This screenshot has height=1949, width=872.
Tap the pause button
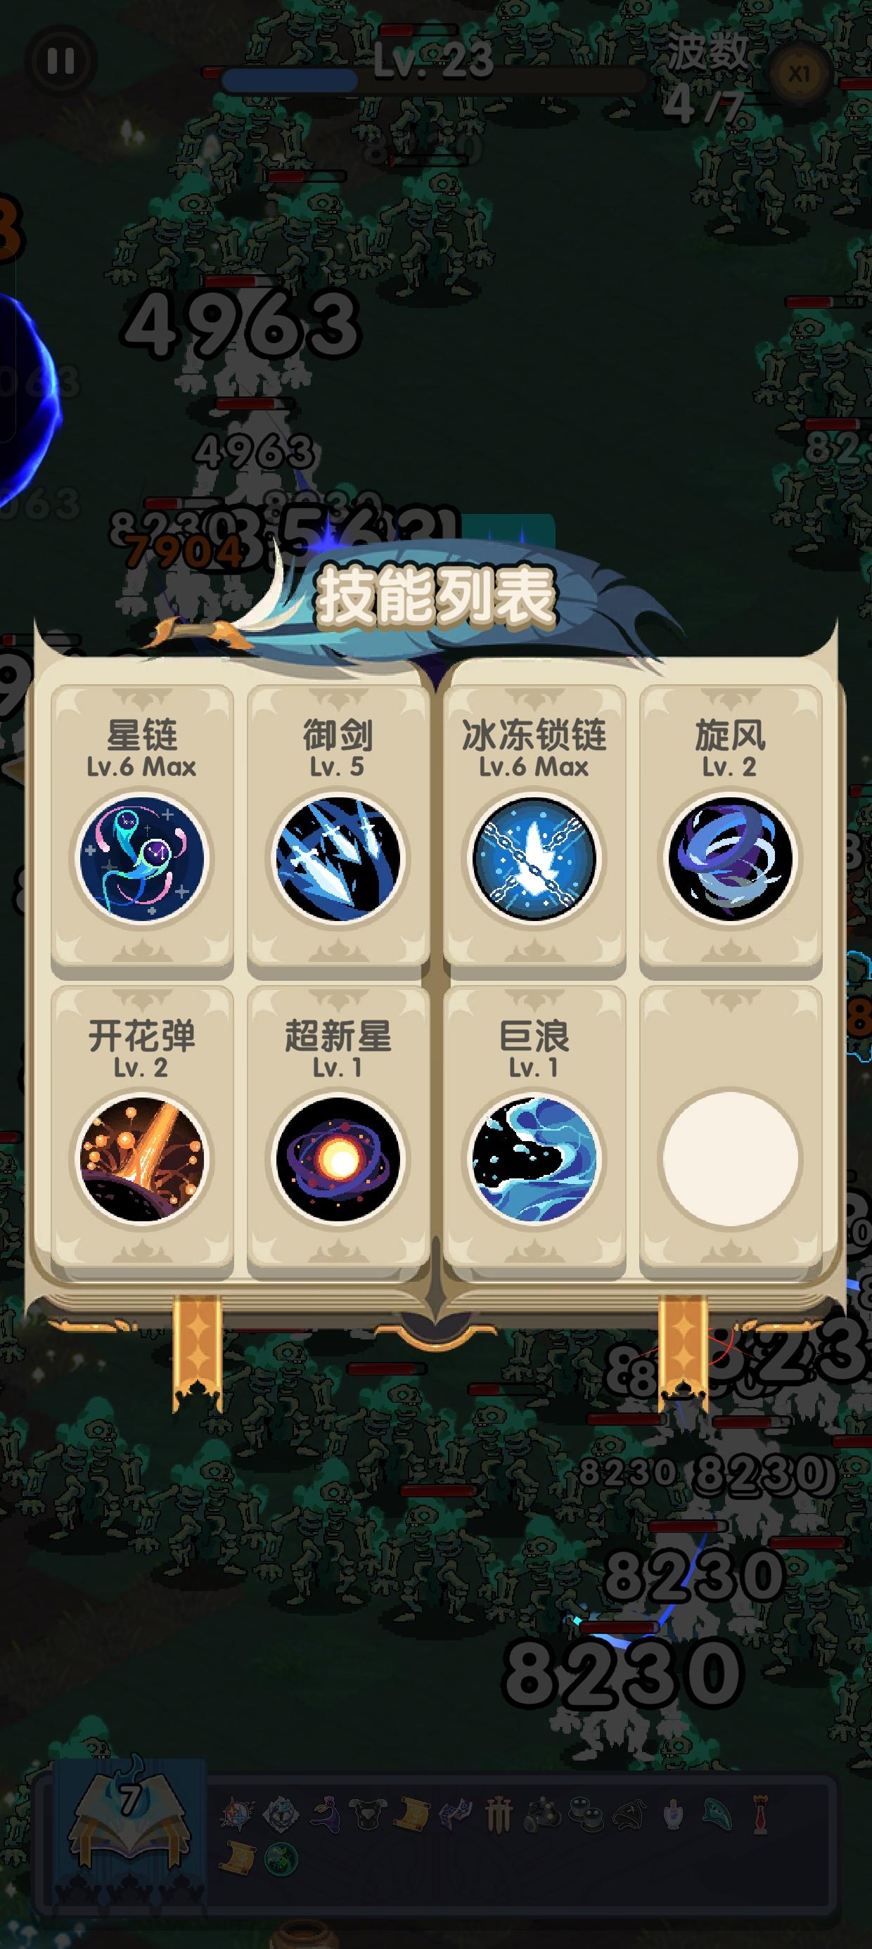[x=60, y=60]
